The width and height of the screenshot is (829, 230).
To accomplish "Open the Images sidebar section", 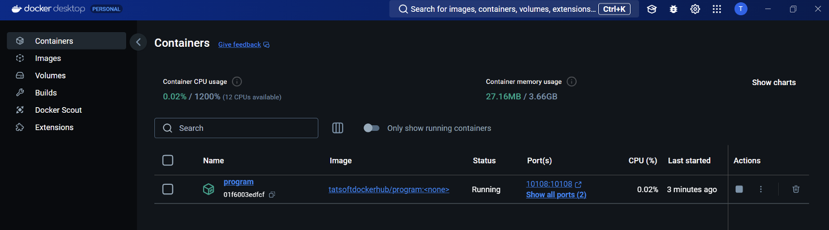I will tap(66, 58).
